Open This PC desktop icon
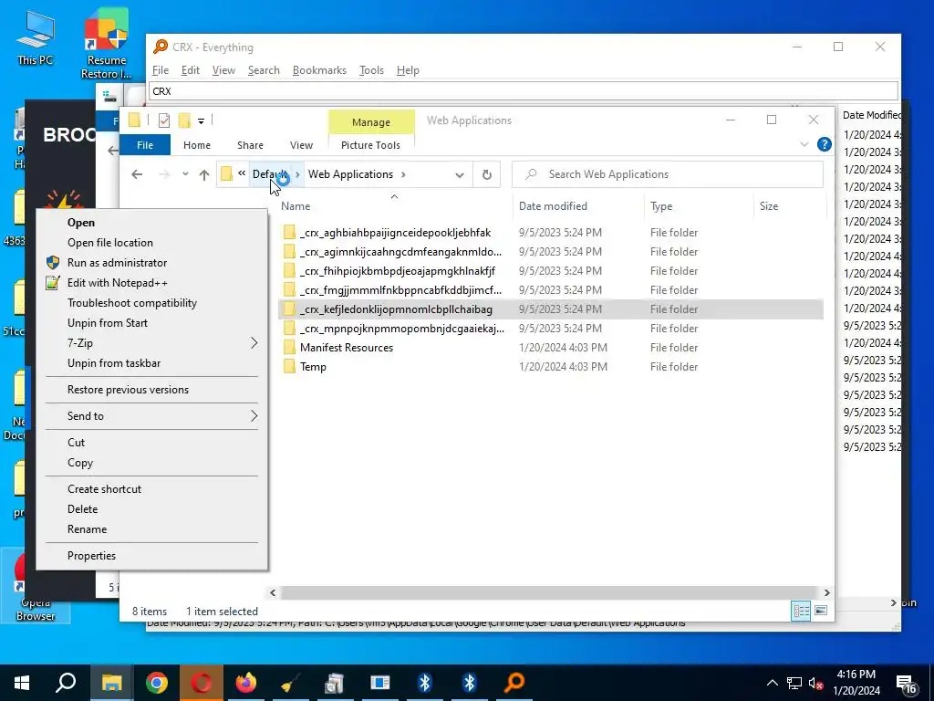Image resolution: width=934 pixels, height=701 pixels. 36,38
